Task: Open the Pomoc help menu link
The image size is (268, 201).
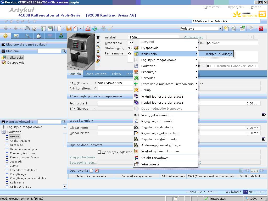Action: click(x=256, y=7)
